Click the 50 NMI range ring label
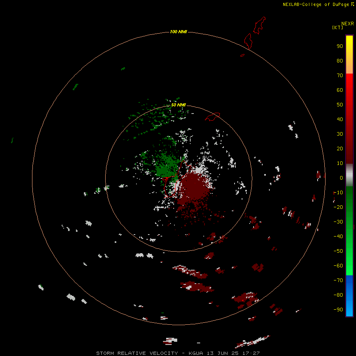356x356 pixels. point(178,105)
